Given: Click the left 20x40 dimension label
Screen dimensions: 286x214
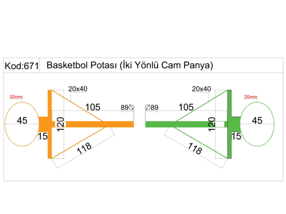Looking at the screenshot, I should point(78,89).
